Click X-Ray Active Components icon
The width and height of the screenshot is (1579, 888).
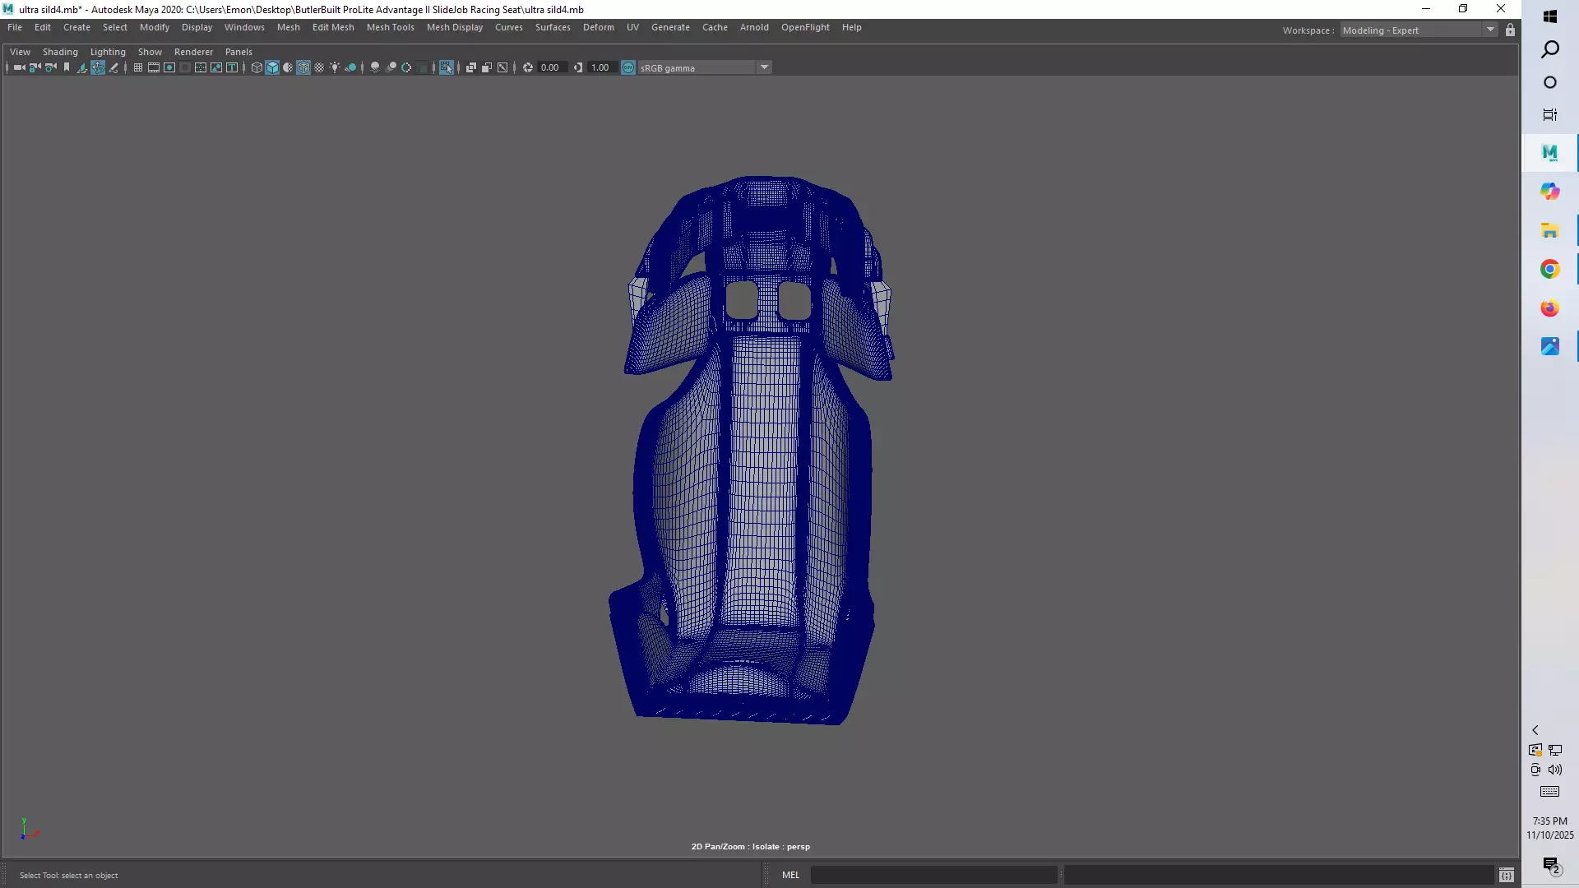point(486,67)
